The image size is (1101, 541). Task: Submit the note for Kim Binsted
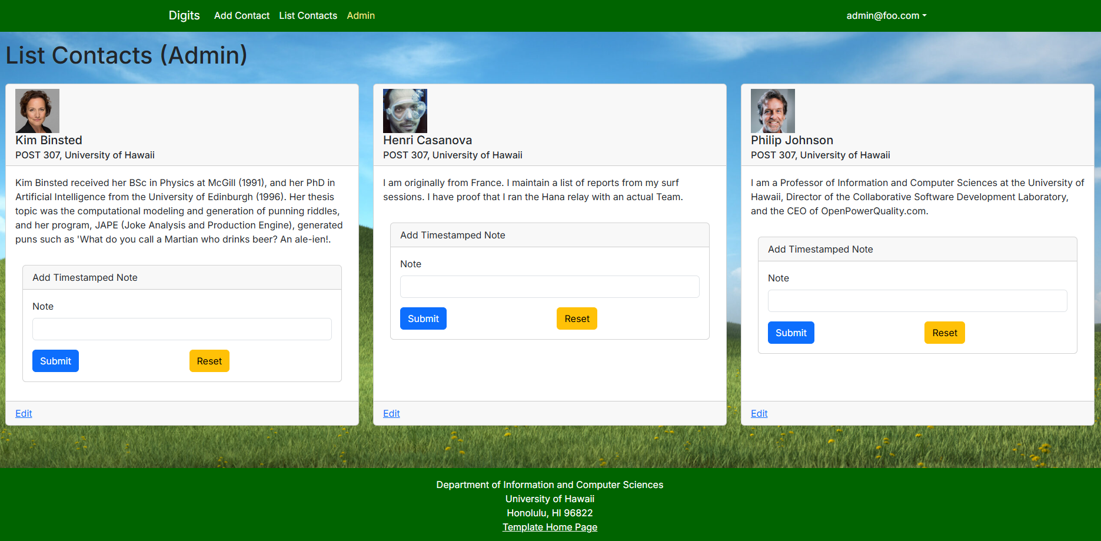55,361
